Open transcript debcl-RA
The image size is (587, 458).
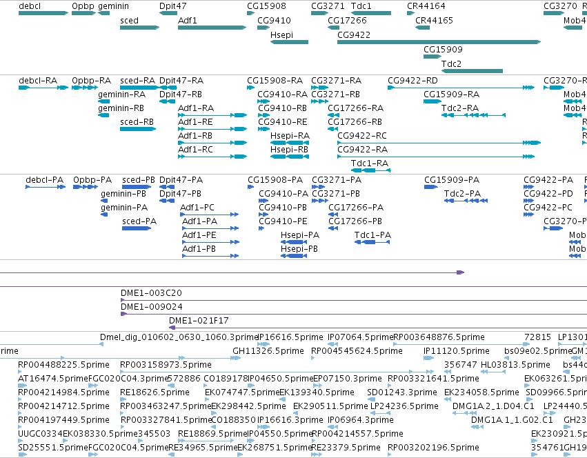point(43,88)
